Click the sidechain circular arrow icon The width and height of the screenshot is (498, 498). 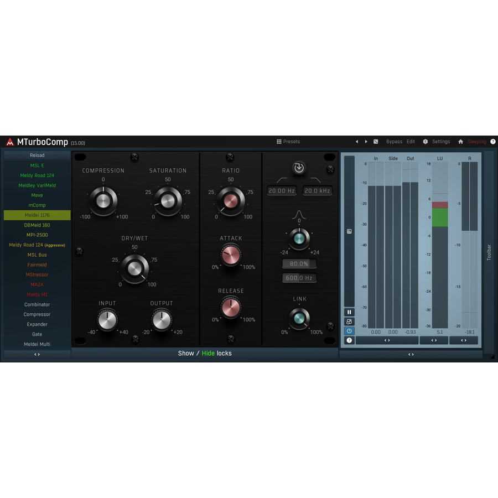click(299, 168)
